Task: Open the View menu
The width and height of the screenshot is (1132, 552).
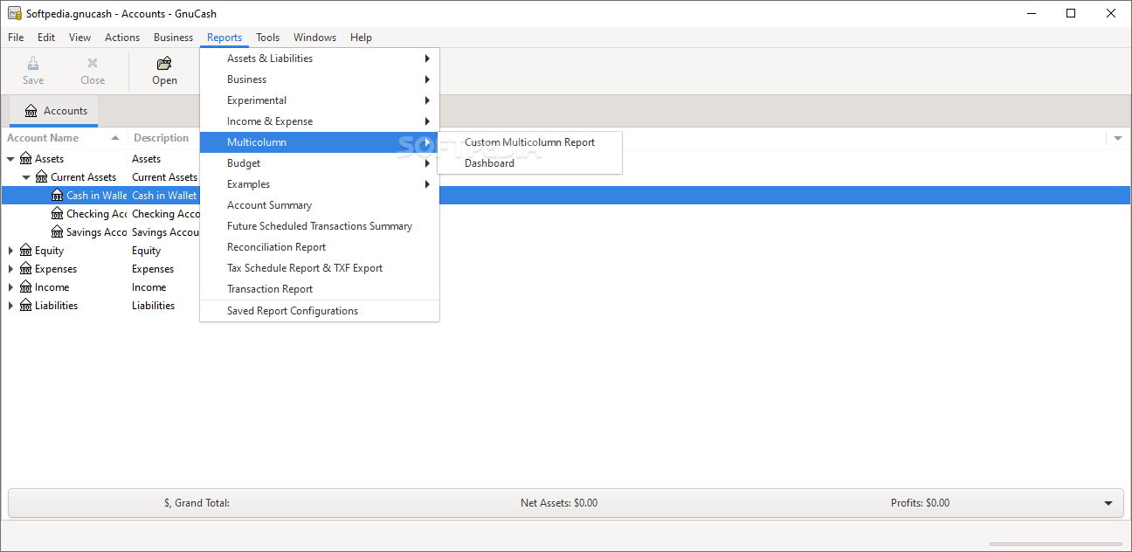Action: tap(80, 38)
